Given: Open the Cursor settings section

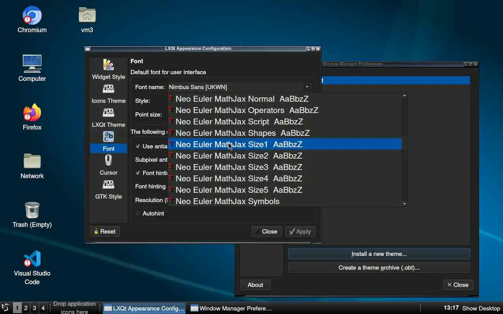Looking at the screenshot, I should (x=108, y=165).
